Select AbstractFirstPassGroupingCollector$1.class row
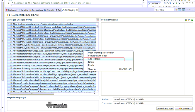Screen dimensions: 195x112 52,86
